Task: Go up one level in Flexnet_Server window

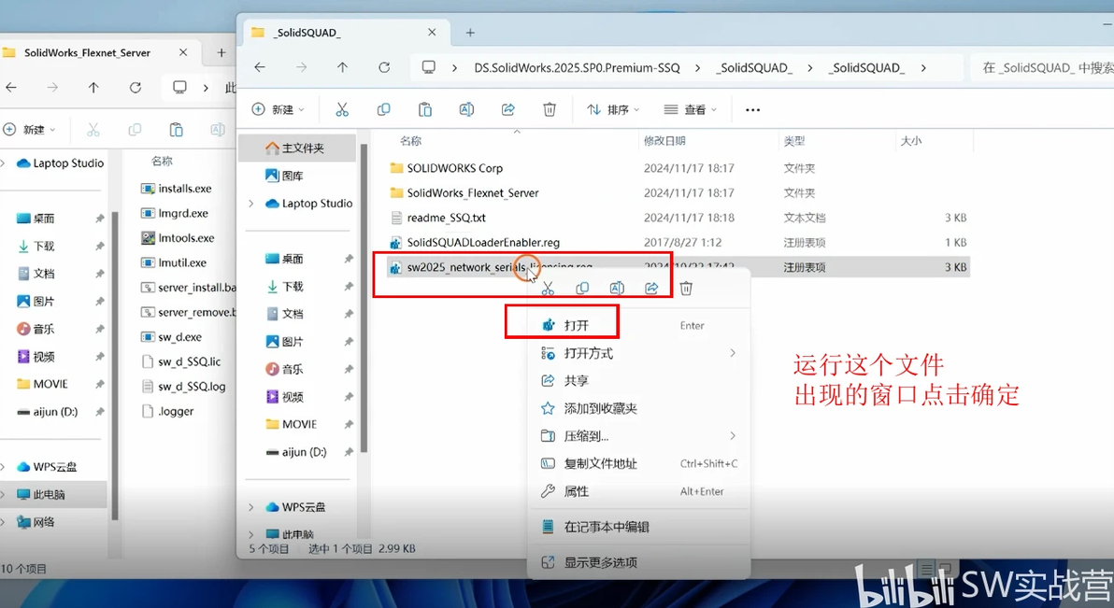Action: click(93, 88)
